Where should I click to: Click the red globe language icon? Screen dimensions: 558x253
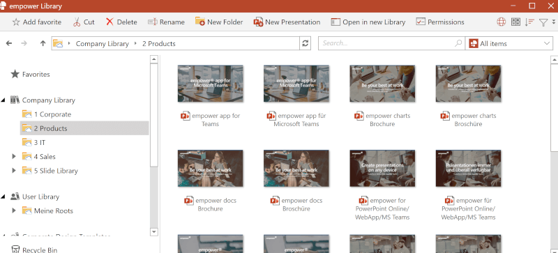(x=501, y=22)
